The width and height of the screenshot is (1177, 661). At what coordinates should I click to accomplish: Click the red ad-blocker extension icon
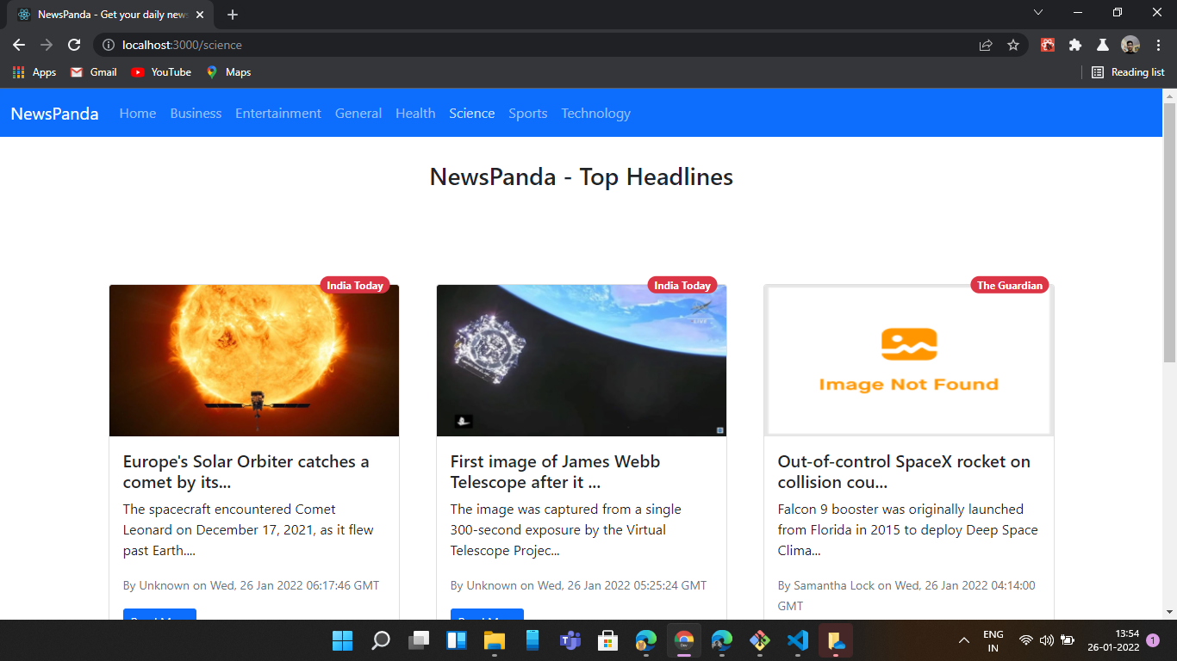pos(1047,44)
